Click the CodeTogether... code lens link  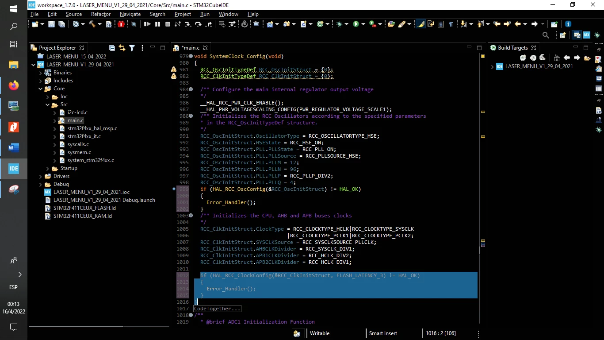pos(218,309)
